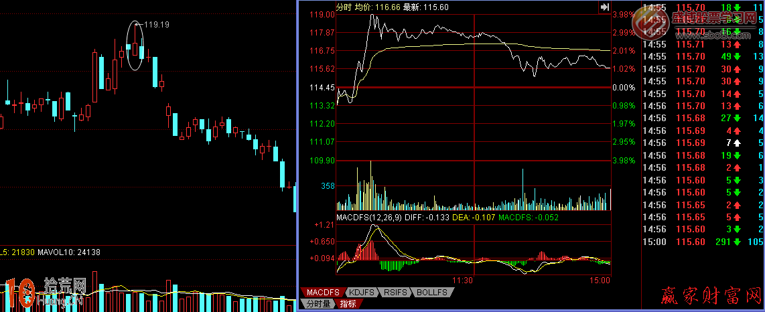Click the 0.00% percentage axis label
Viewport: 765px width, 312px height.
625,88
